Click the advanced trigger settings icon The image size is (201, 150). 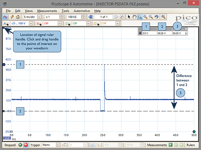(x=64, y=145)
